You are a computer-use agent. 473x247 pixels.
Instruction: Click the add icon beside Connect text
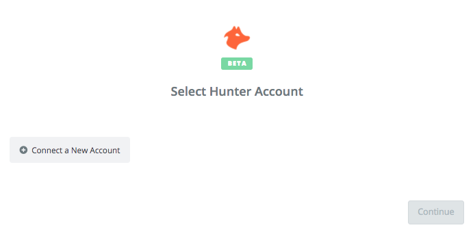[23, 150]
